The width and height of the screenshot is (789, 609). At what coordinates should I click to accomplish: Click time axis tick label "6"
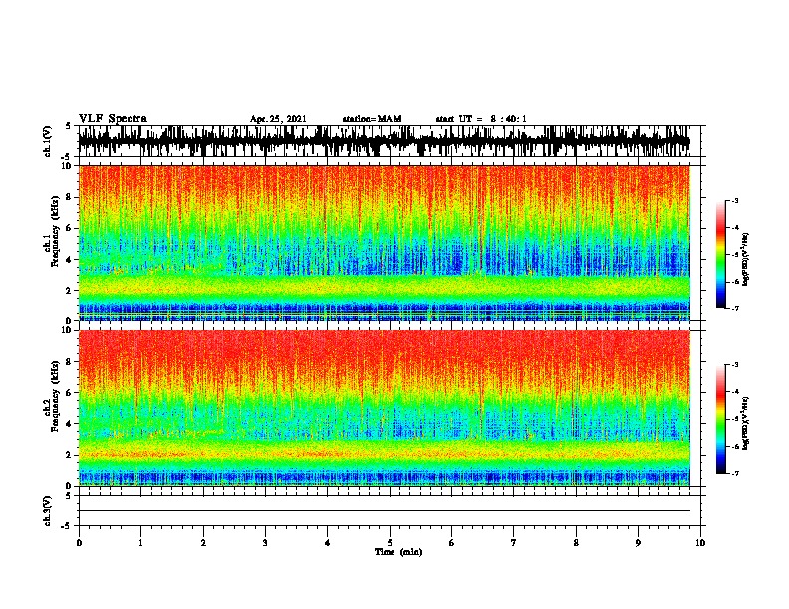coord(451,542)
